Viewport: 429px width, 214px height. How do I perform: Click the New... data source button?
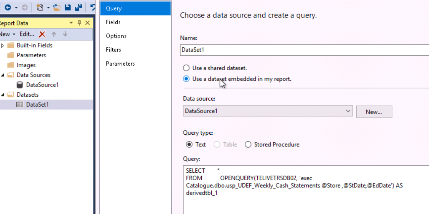point(374,112)
